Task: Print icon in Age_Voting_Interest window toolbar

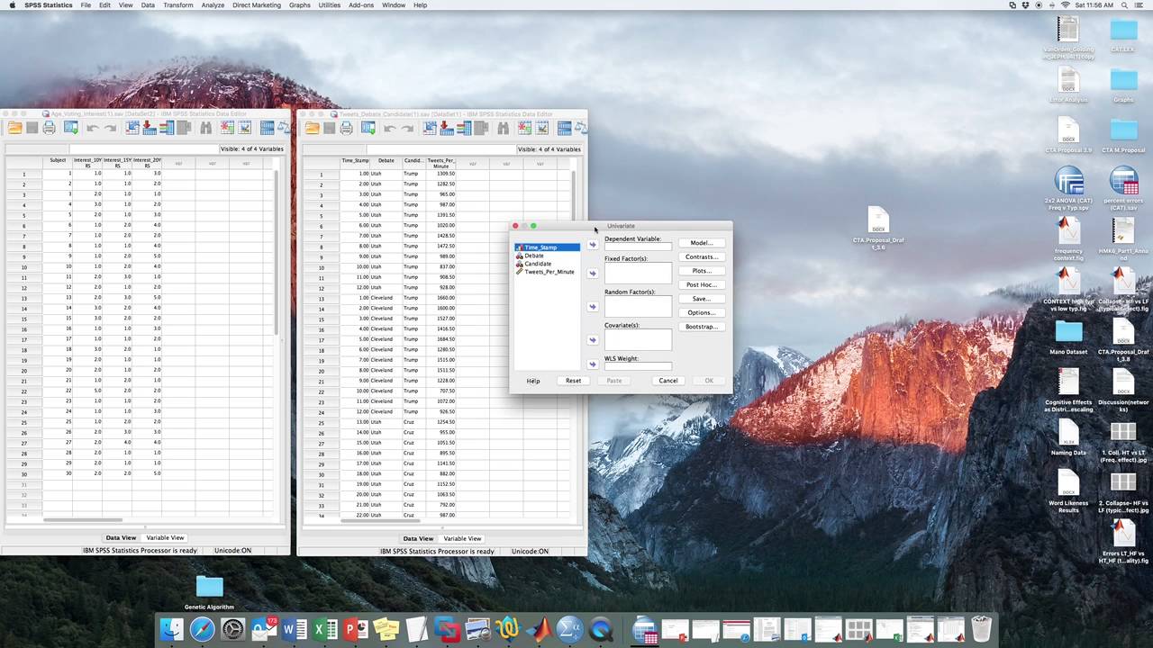Action: point(49,128)
